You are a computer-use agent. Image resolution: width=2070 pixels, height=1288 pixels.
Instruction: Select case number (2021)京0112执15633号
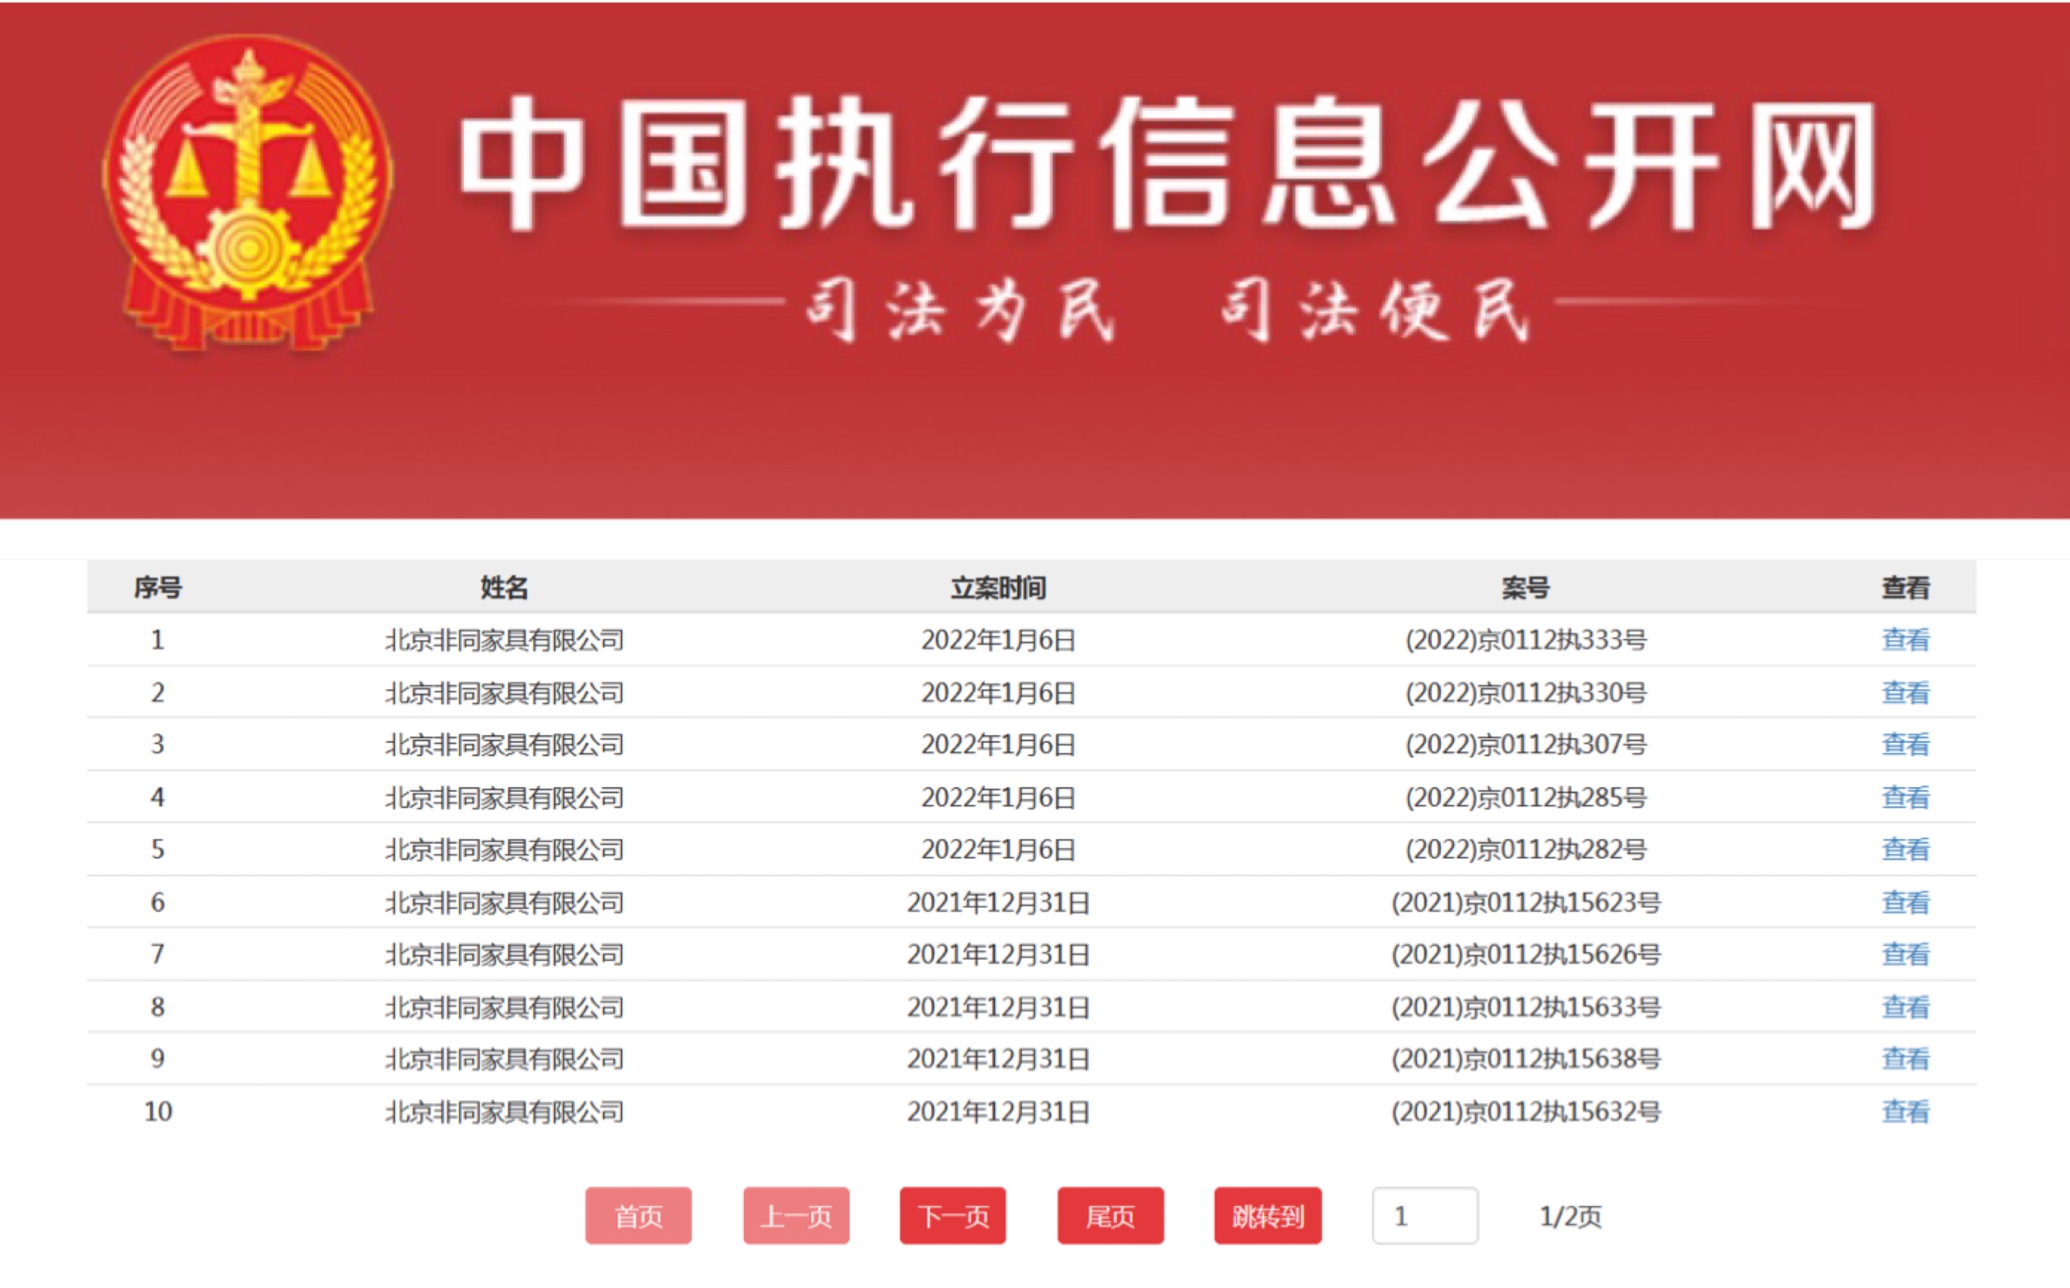pyautogui.click(x=1525, y=1007)
